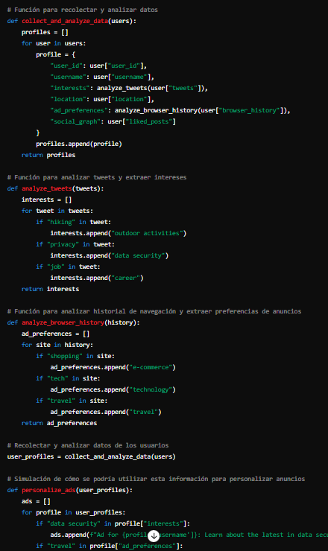
Task: Click the line if "privacy" in tweet:
Action: 75,244
